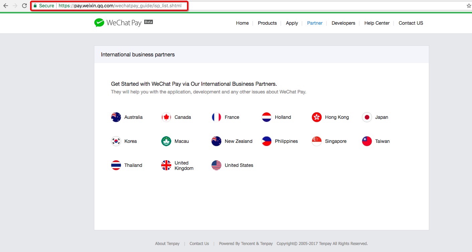The width and height of the screenshot is (472, 252).
Task: Click the Korea flag icon
Action: tap(116, 141)
